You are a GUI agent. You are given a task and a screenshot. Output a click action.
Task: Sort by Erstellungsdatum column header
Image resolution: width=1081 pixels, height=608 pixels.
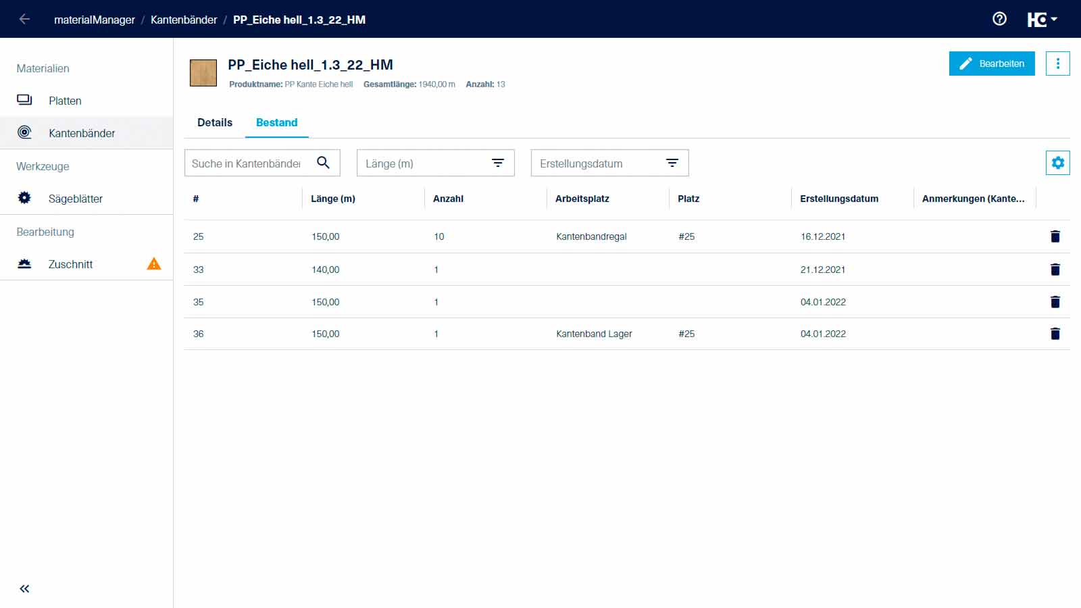click(x=839, y=199)
